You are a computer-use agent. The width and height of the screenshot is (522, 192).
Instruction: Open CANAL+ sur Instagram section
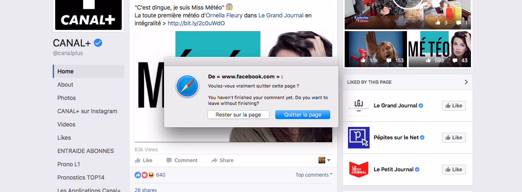[x=87, y=111]
